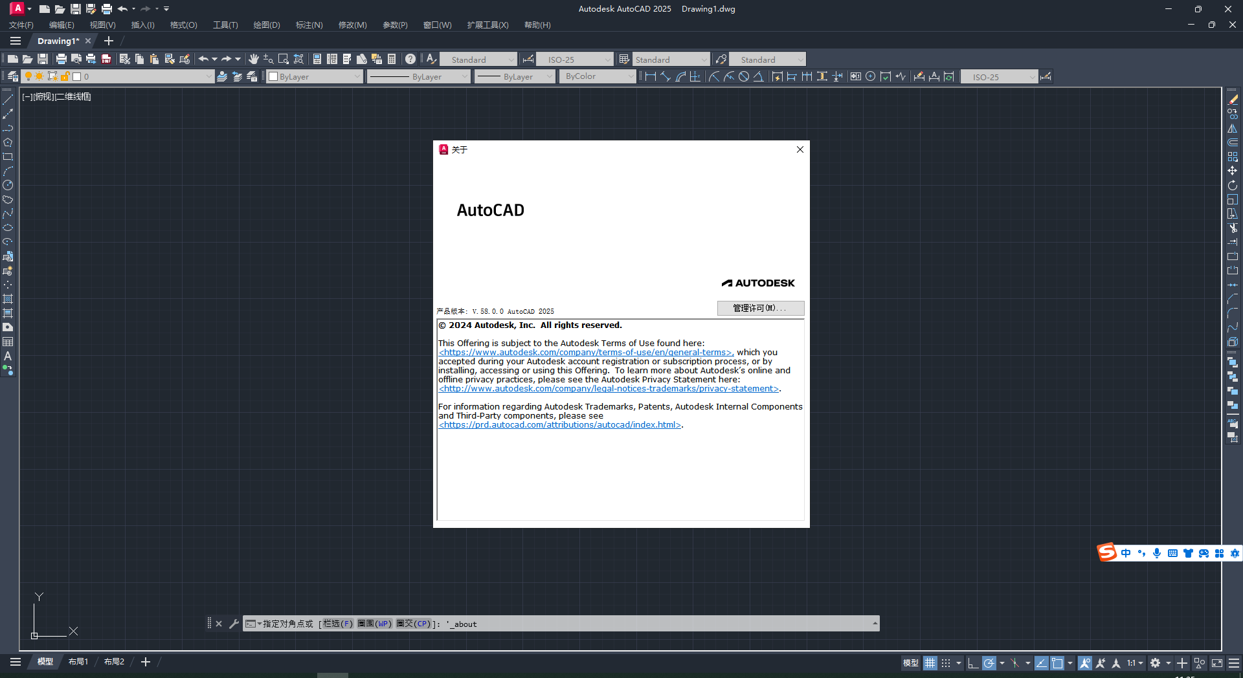Close the 关于 About dialog
Viewport: 1243px width, 678px height.
[800, 149]
